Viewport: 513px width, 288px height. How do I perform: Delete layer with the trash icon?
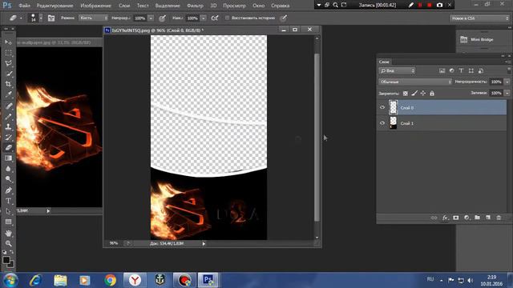click(499, 218)
